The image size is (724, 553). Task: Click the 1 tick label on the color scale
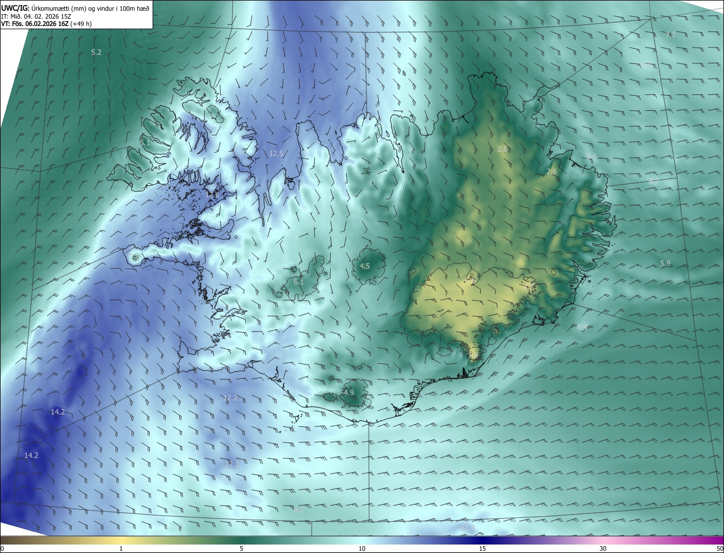[121, 548]
